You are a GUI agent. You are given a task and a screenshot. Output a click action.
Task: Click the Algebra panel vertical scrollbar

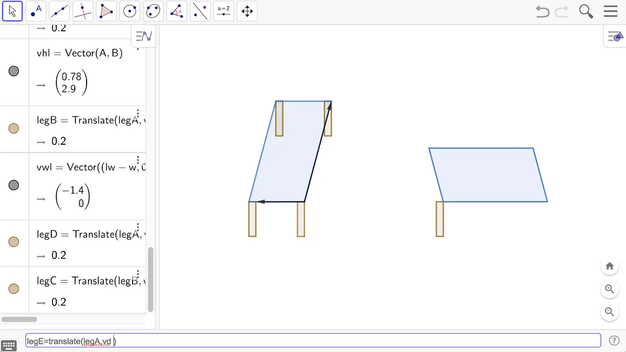point(151,280)
